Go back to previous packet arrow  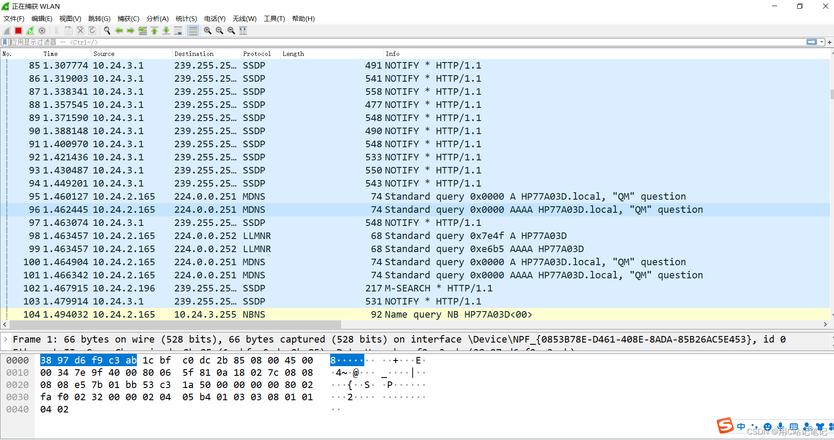(x=119, y=31)
